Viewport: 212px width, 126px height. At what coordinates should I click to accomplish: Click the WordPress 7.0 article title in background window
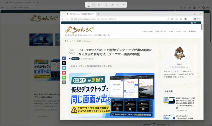pos(47,96)
